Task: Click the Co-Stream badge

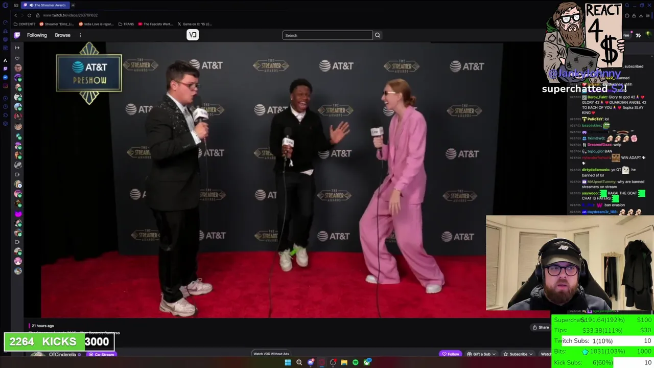Action: 101,355
